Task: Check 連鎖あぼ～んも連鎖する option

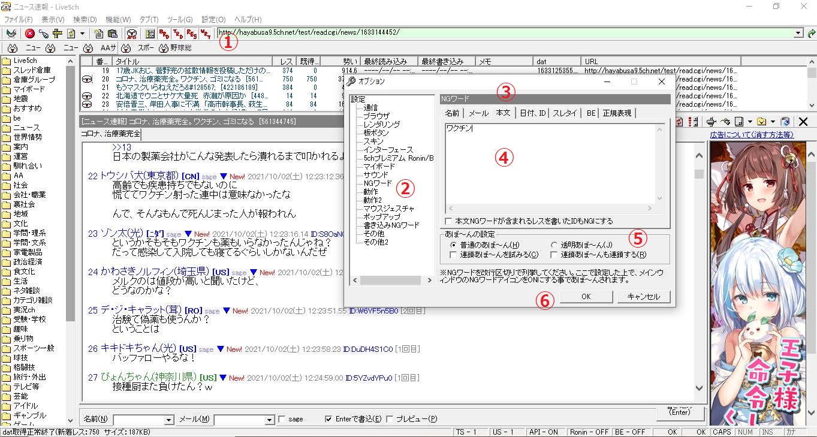Action: 554,255
